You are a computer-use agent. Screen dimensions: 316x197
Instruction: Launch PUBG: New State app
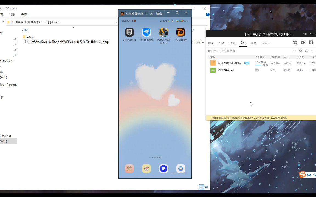(163, 32)
